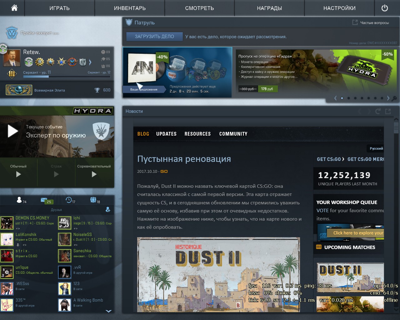The width and height of the screenshot is (400, 320).
Task: Click the graduation cap commendation icon
Action: pos(103,59)
